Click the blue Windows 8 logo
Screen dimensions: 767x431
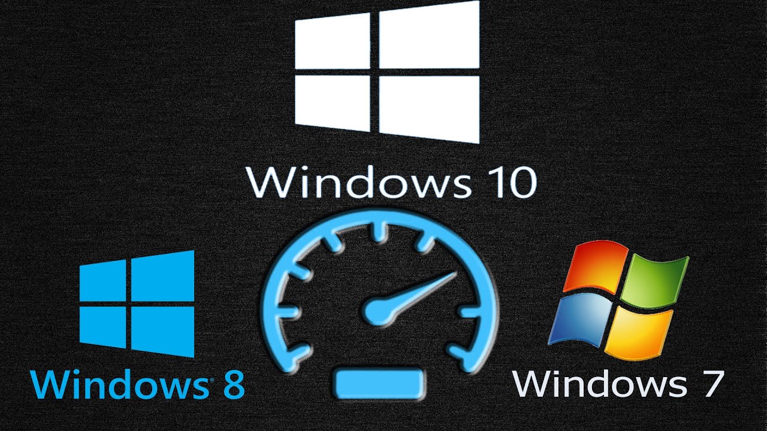(137, 304)
